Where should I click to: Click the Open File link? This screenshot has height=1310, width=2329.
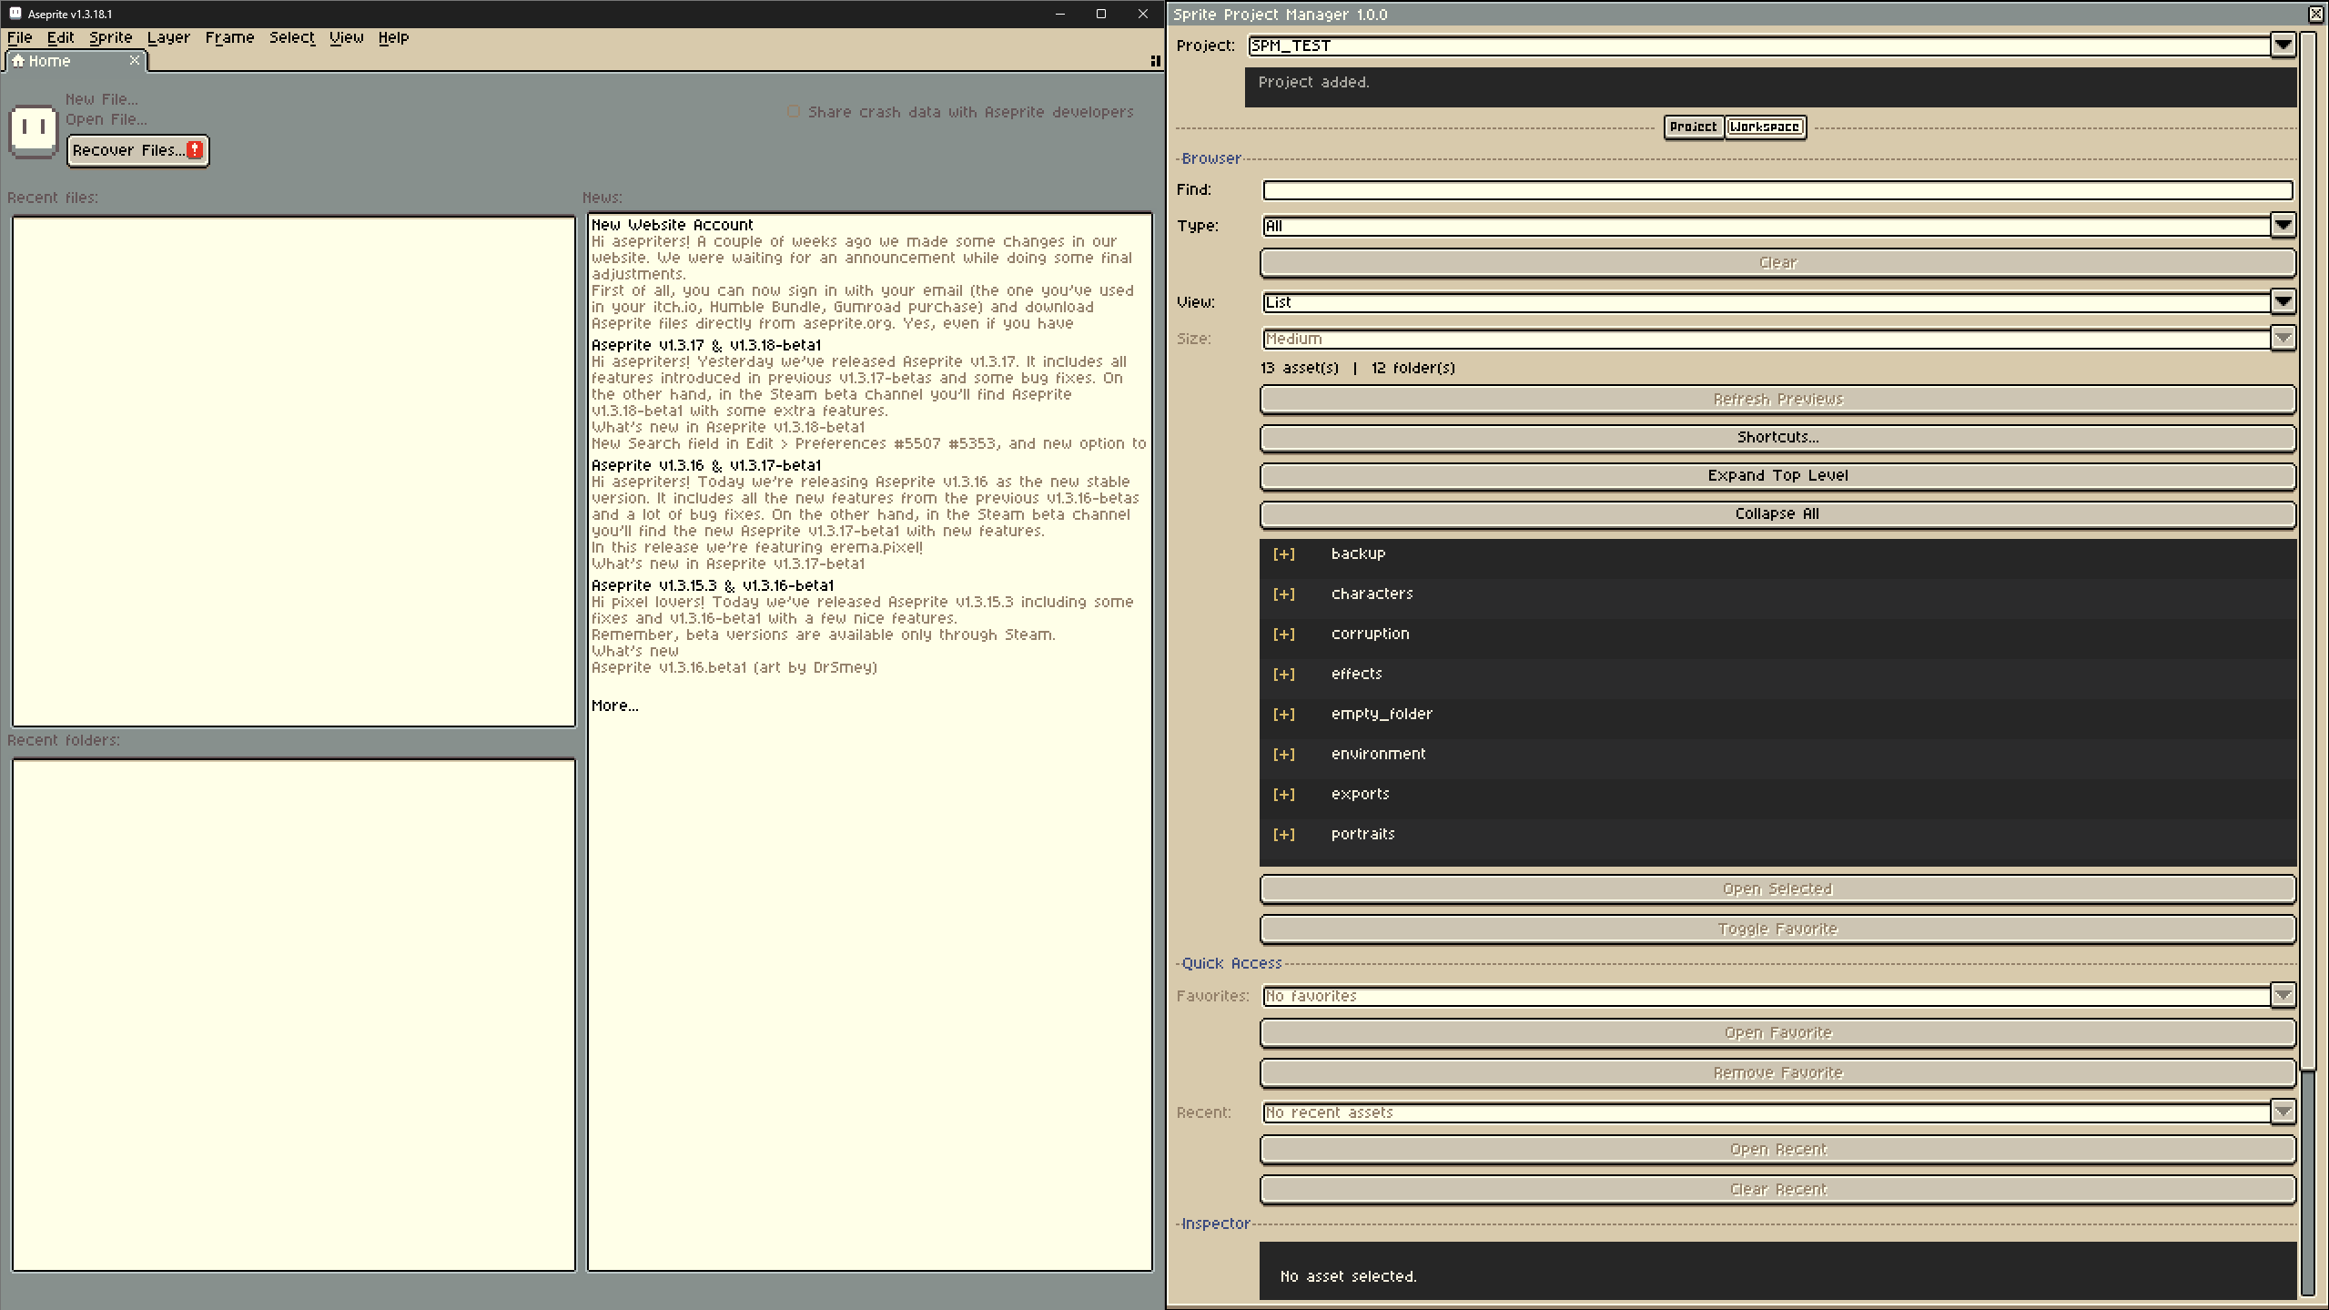tap(106, 119)
